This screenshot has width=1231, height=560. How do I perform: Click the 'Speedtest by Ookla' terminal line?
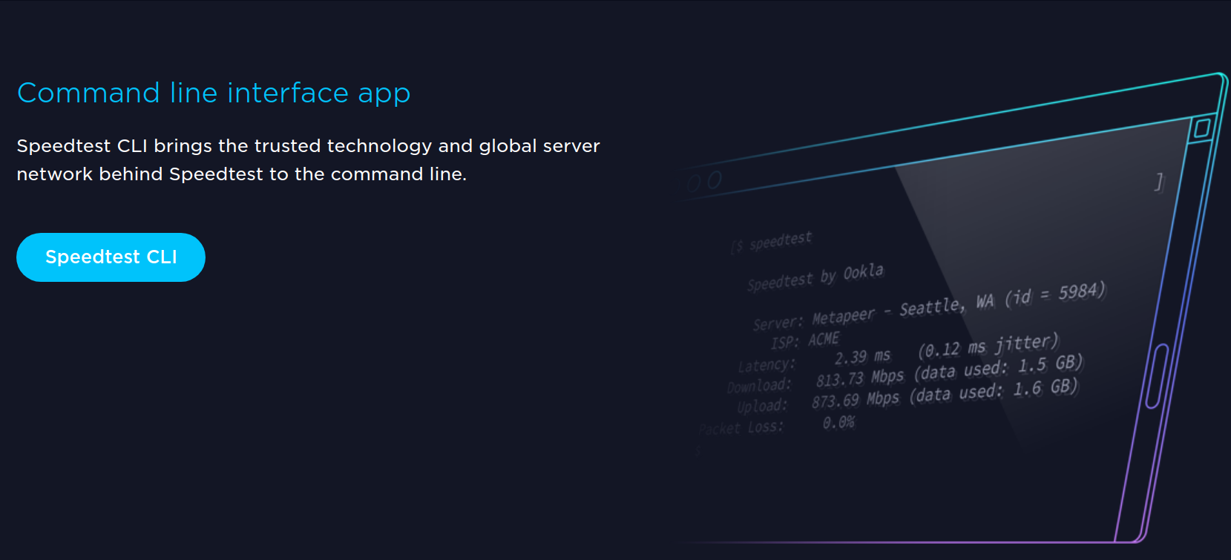(x=815, y=277)
